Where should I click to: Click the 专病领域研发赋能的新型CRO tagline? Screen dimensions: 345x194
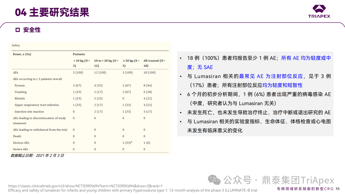(305, 189)
